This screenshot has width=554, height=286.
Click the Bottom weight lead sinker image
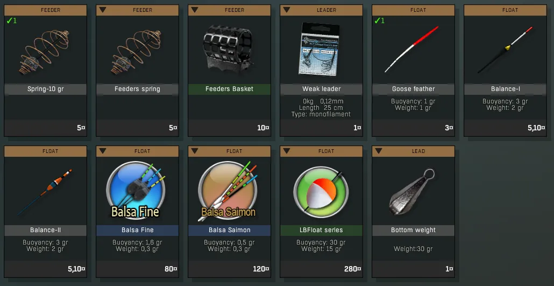click(412, 192)
